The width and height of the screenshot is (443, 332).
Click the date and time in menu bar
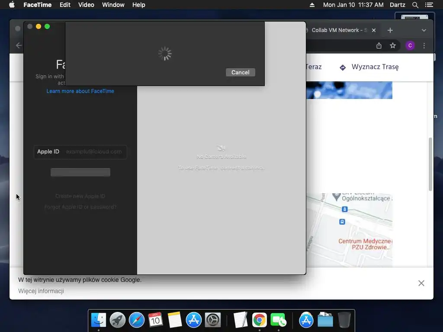click(353, 5)
